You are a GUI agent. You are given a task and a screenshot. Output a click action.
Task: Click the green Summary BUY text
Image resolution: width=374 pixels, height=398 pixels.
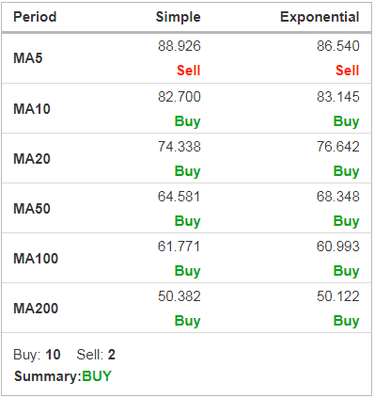coord(97,376)
